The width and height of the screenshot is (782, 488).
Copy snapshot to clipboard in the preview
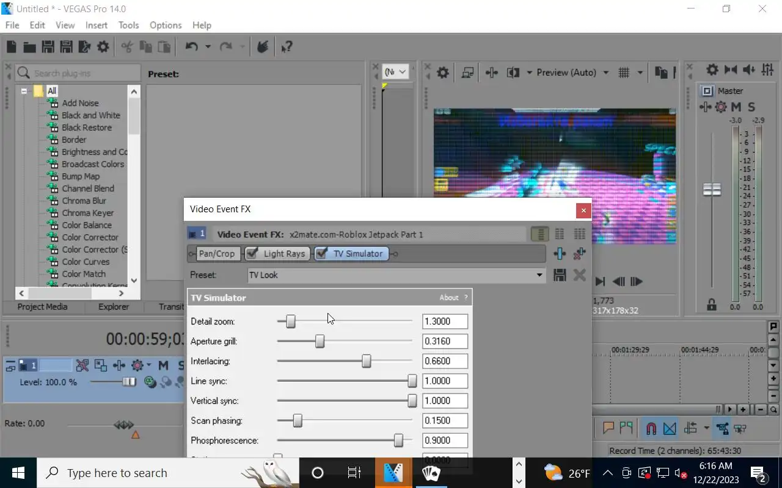[x=661, y=73]
